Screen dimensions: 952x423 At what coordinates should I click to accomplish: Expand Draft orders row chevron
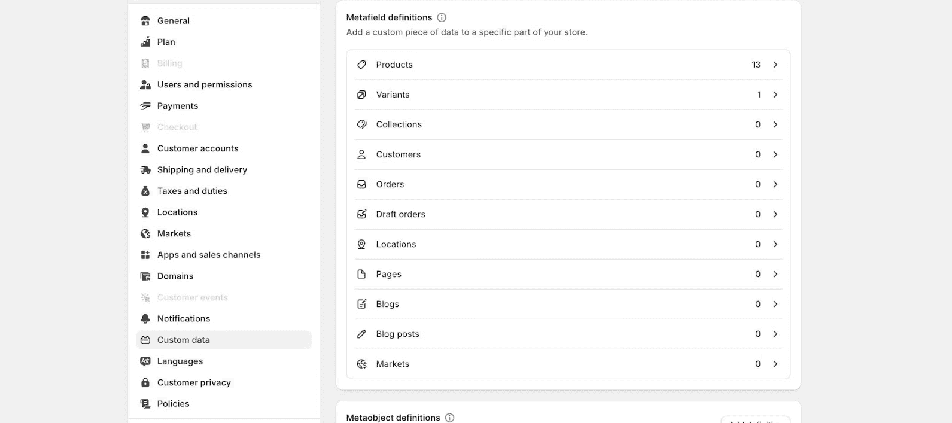775,214
